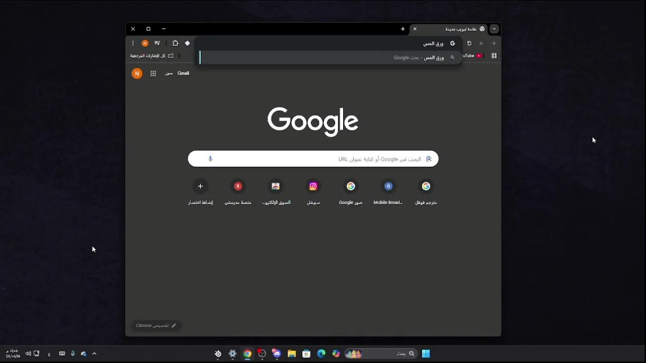646x363 pixels.
Task: Open the 'Mobile Broad...' shortcut
Action: click(388, 192)
